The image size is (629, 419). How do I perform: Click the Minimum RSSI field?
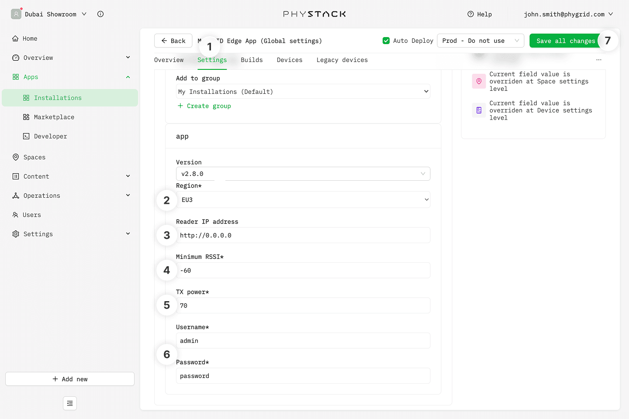303,270
